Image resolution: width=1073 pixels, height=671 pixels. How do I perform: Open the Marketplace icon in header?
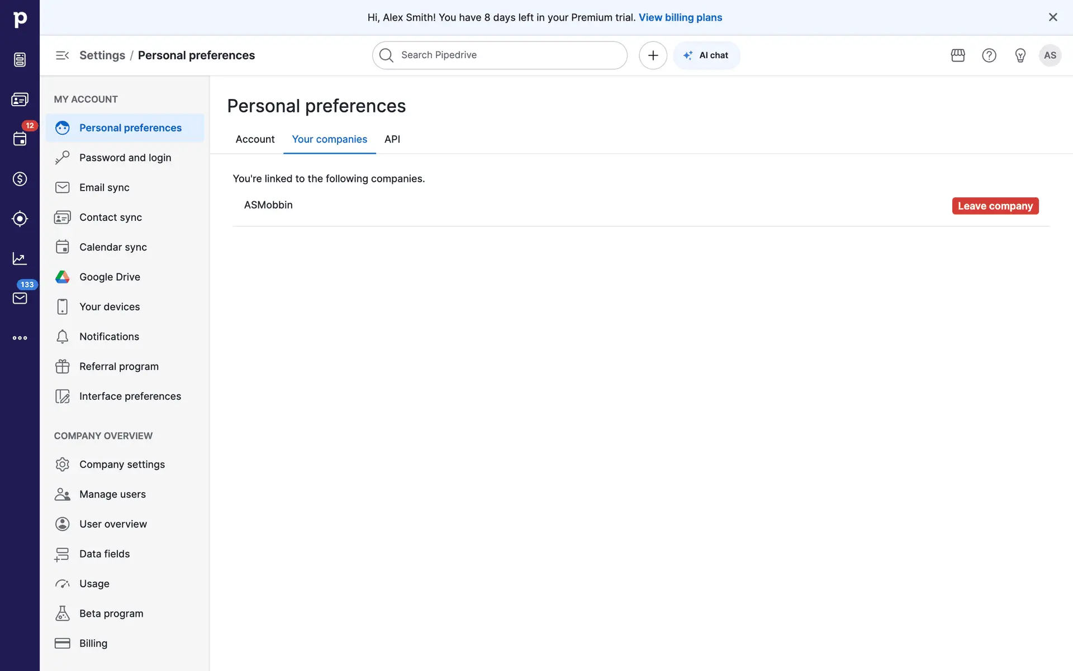(958, 55)
